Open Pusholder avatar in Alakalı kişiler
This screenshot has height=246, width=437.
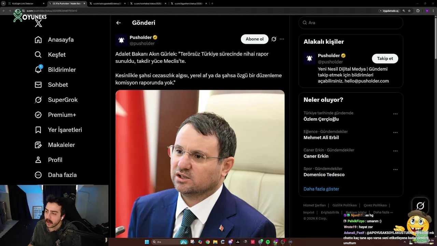click(310, 58)
